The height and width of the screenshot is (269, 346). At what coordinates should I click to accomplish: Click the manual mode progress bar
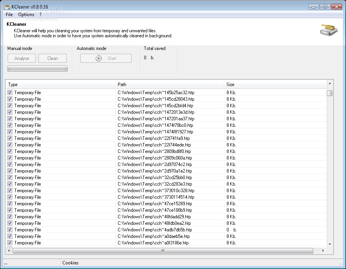[38, 68]
